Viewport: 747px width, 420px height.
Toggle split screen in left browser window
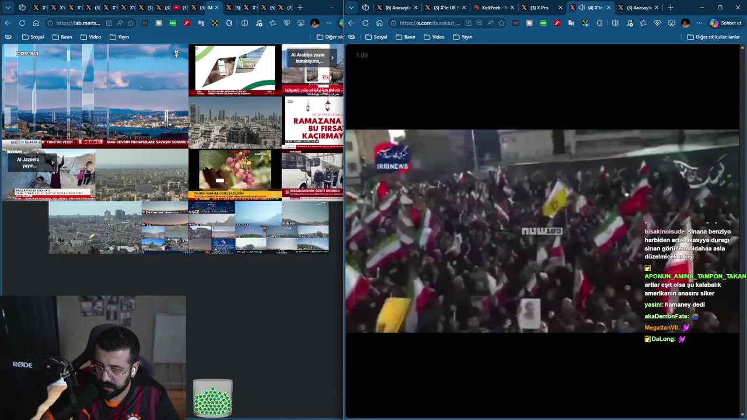pyautogui.click(x=245, y=23)
